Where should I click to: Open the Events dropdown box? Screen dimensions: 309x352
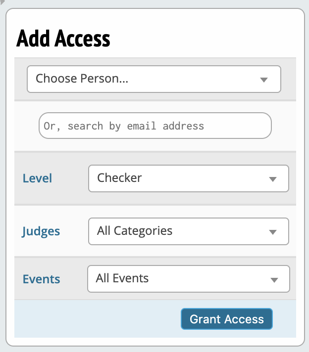click(x=188, y=279)
